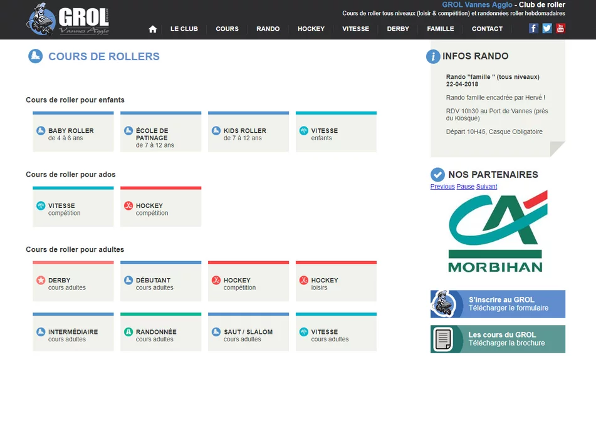Viewport: 596px width, 424px height.
Task: Open the Twitter icon in header
Action: 547,28
